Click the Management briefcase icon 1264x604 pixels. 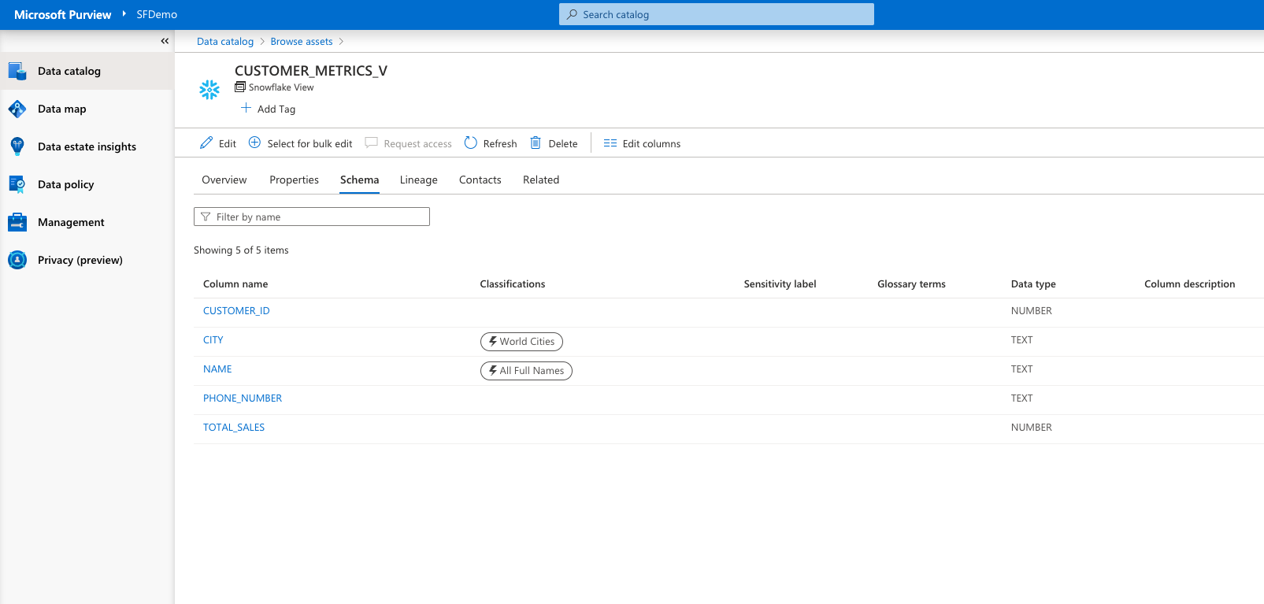point(17,222)
